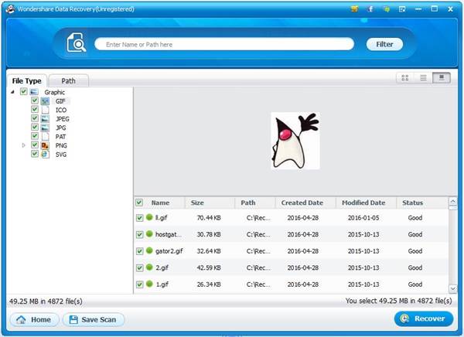The image size is (464, 337).
Task: Click the 32.64 KB size cell
Action: [209, 251]
